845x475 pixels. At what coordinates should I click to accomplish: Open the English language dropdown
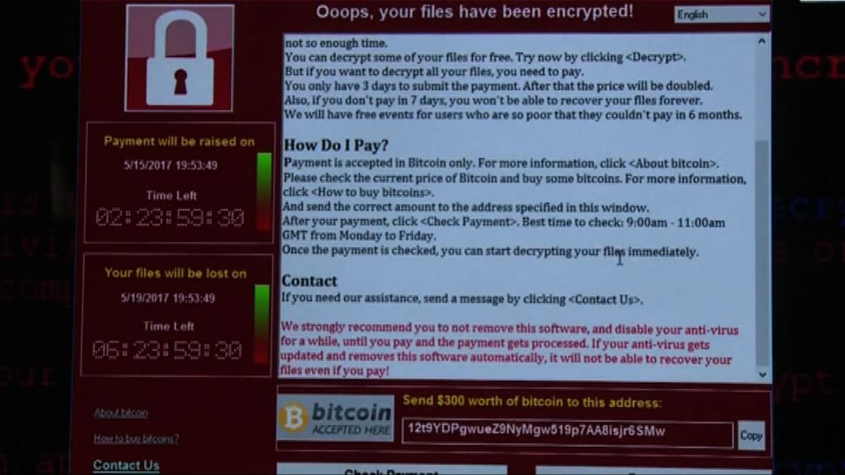pyautogui.click(x=721, y=15)
